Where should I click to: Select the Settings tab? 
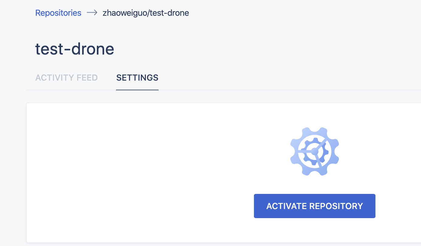(137, 78)
